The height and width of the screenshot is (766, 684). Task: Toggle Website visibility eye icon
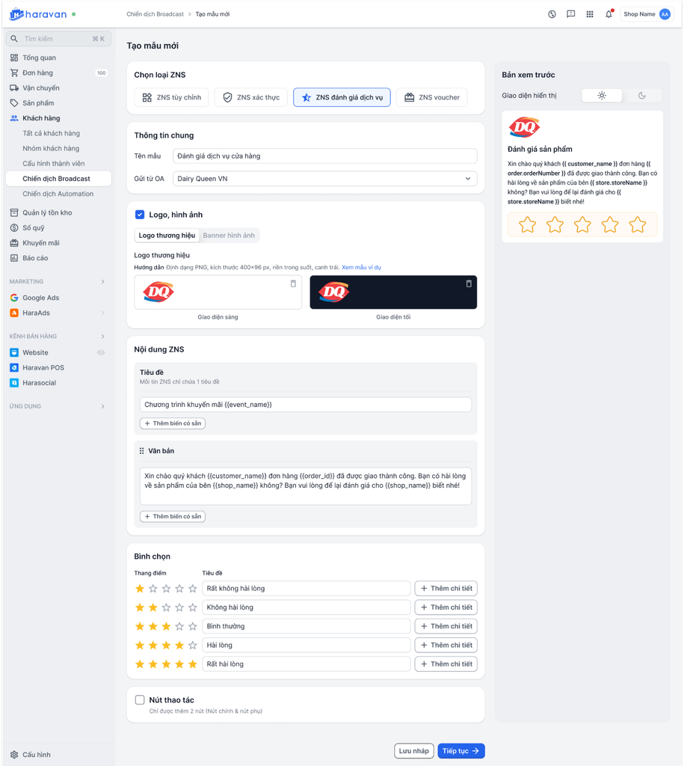click(x=101, y=353)
